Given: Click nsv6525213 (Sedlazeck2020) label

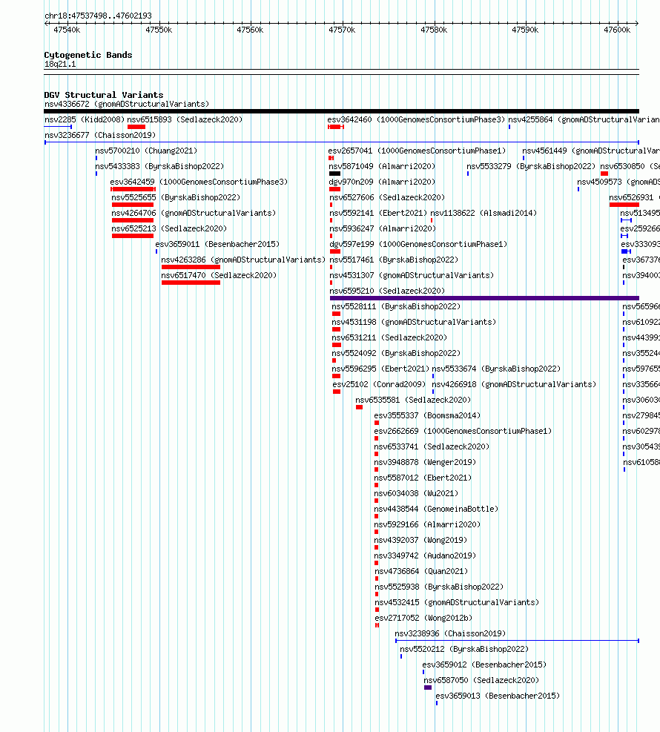Looking at the screenshot, I should [169, 228].
